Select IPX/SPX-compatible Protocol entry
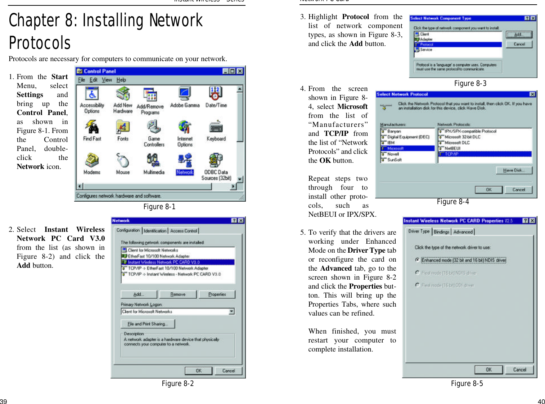This screenshot has height=404, width=545. pos(485,131)
